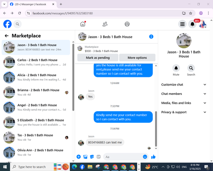Search in conversation magnifier icon
Screen dimensions: 213x171
pos(191,68)
